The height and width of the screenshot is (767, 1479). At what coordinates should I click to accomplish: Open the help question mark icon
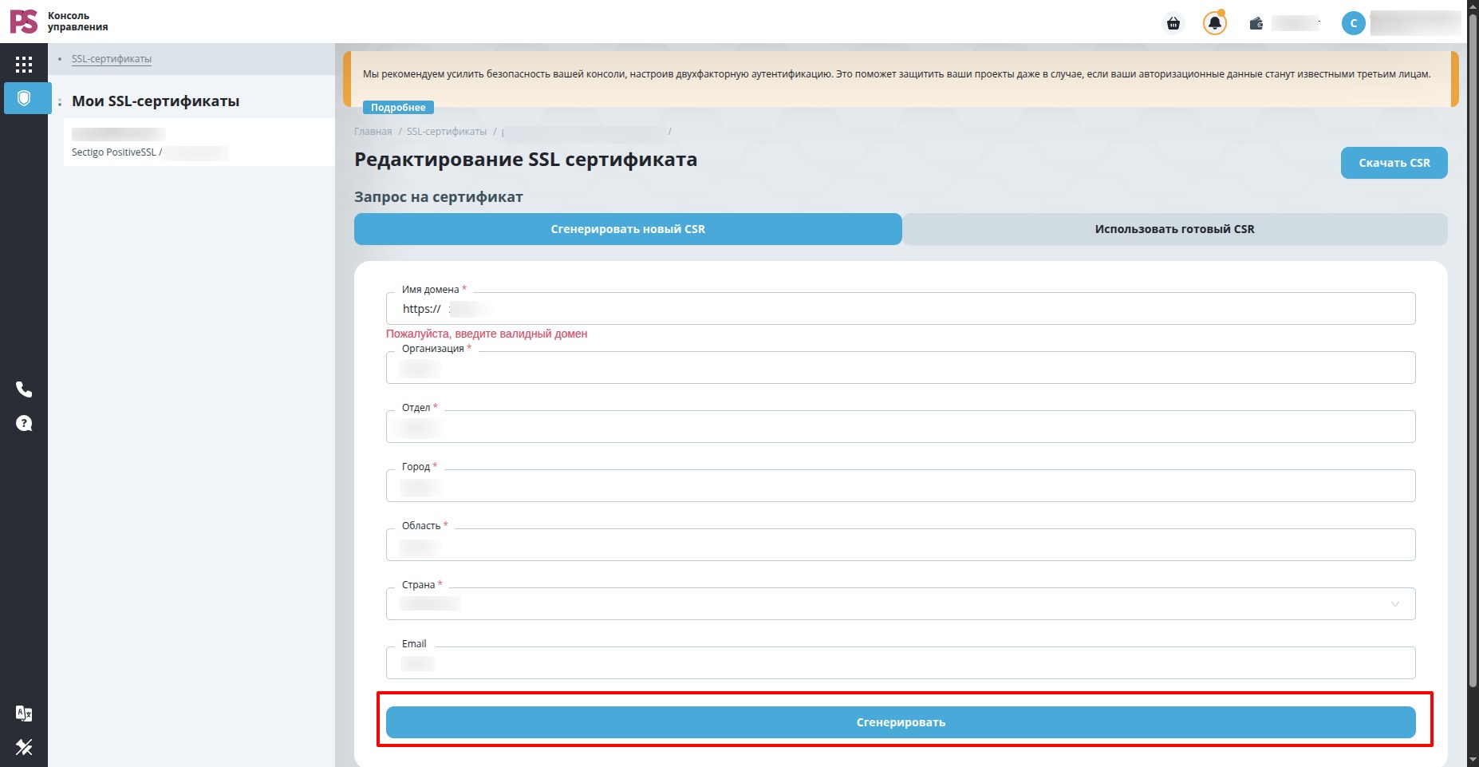click(x=24, y=423)
